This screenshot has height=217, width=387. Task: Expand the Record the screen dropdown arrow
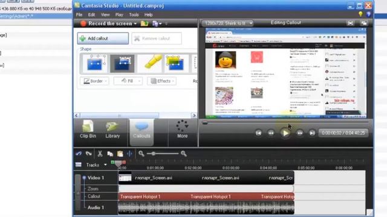click(x=135, y=24)
